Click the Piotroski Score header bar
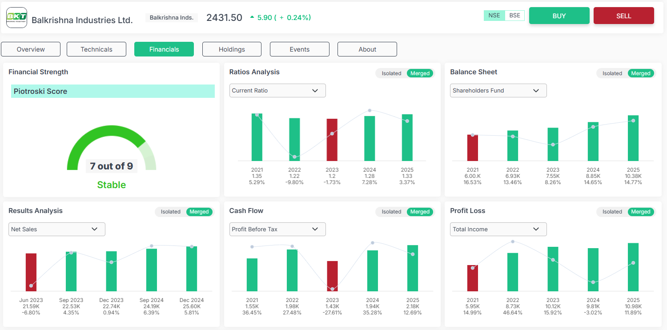The width and height of the screenshot is (667, 330). [x=113, y=91]
